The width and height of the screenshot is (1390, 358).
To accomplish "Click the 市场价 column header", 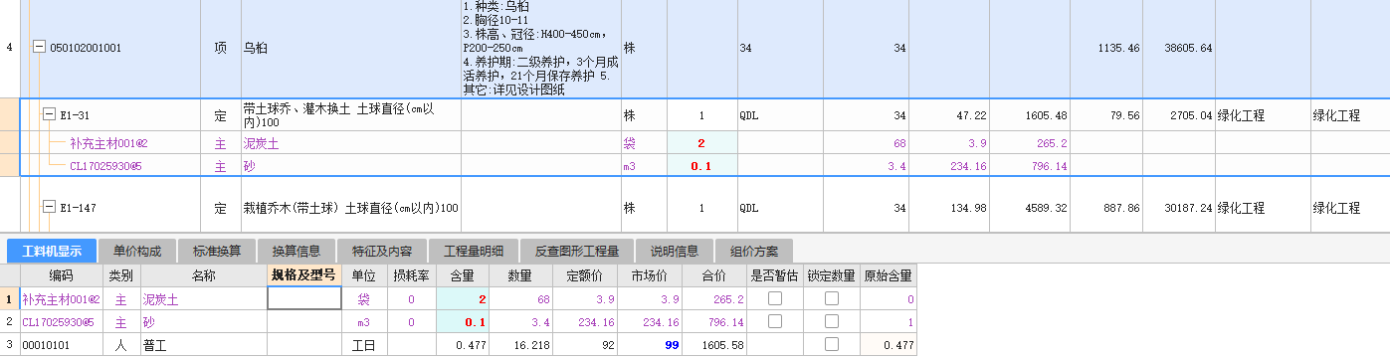I will [x=649, y=274].
